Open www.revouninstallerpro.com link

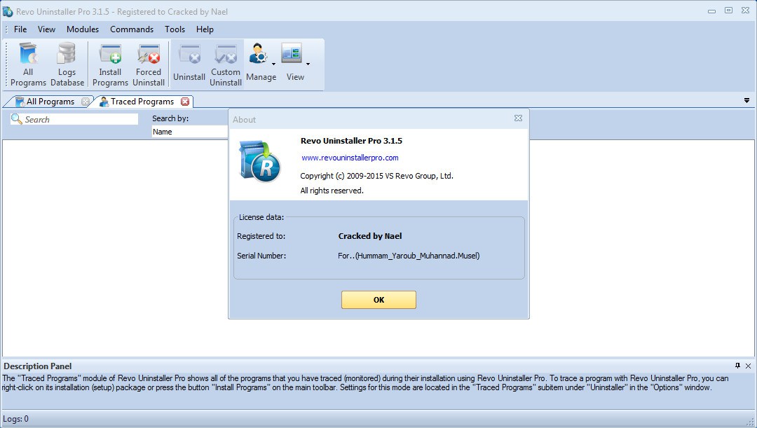pyautogui.click(x=350, y=158)
